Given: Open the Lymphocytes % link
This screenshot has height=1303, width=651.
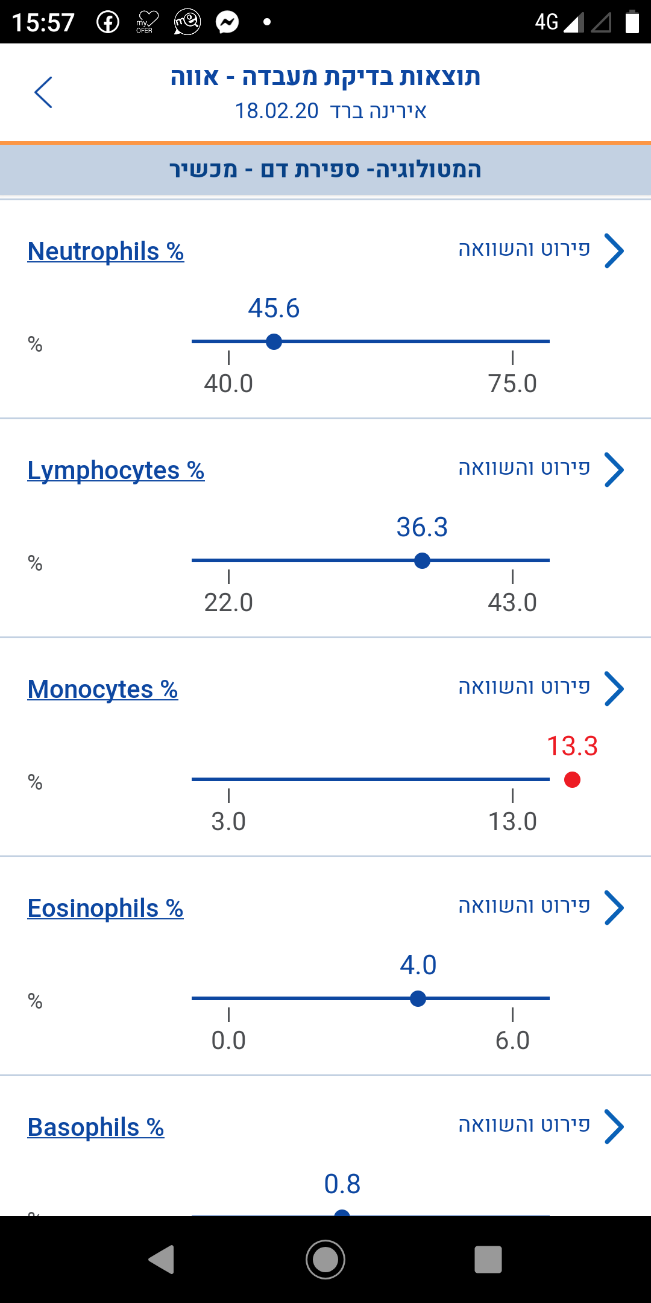Looking at the screenshot, I should click(116, 471).
